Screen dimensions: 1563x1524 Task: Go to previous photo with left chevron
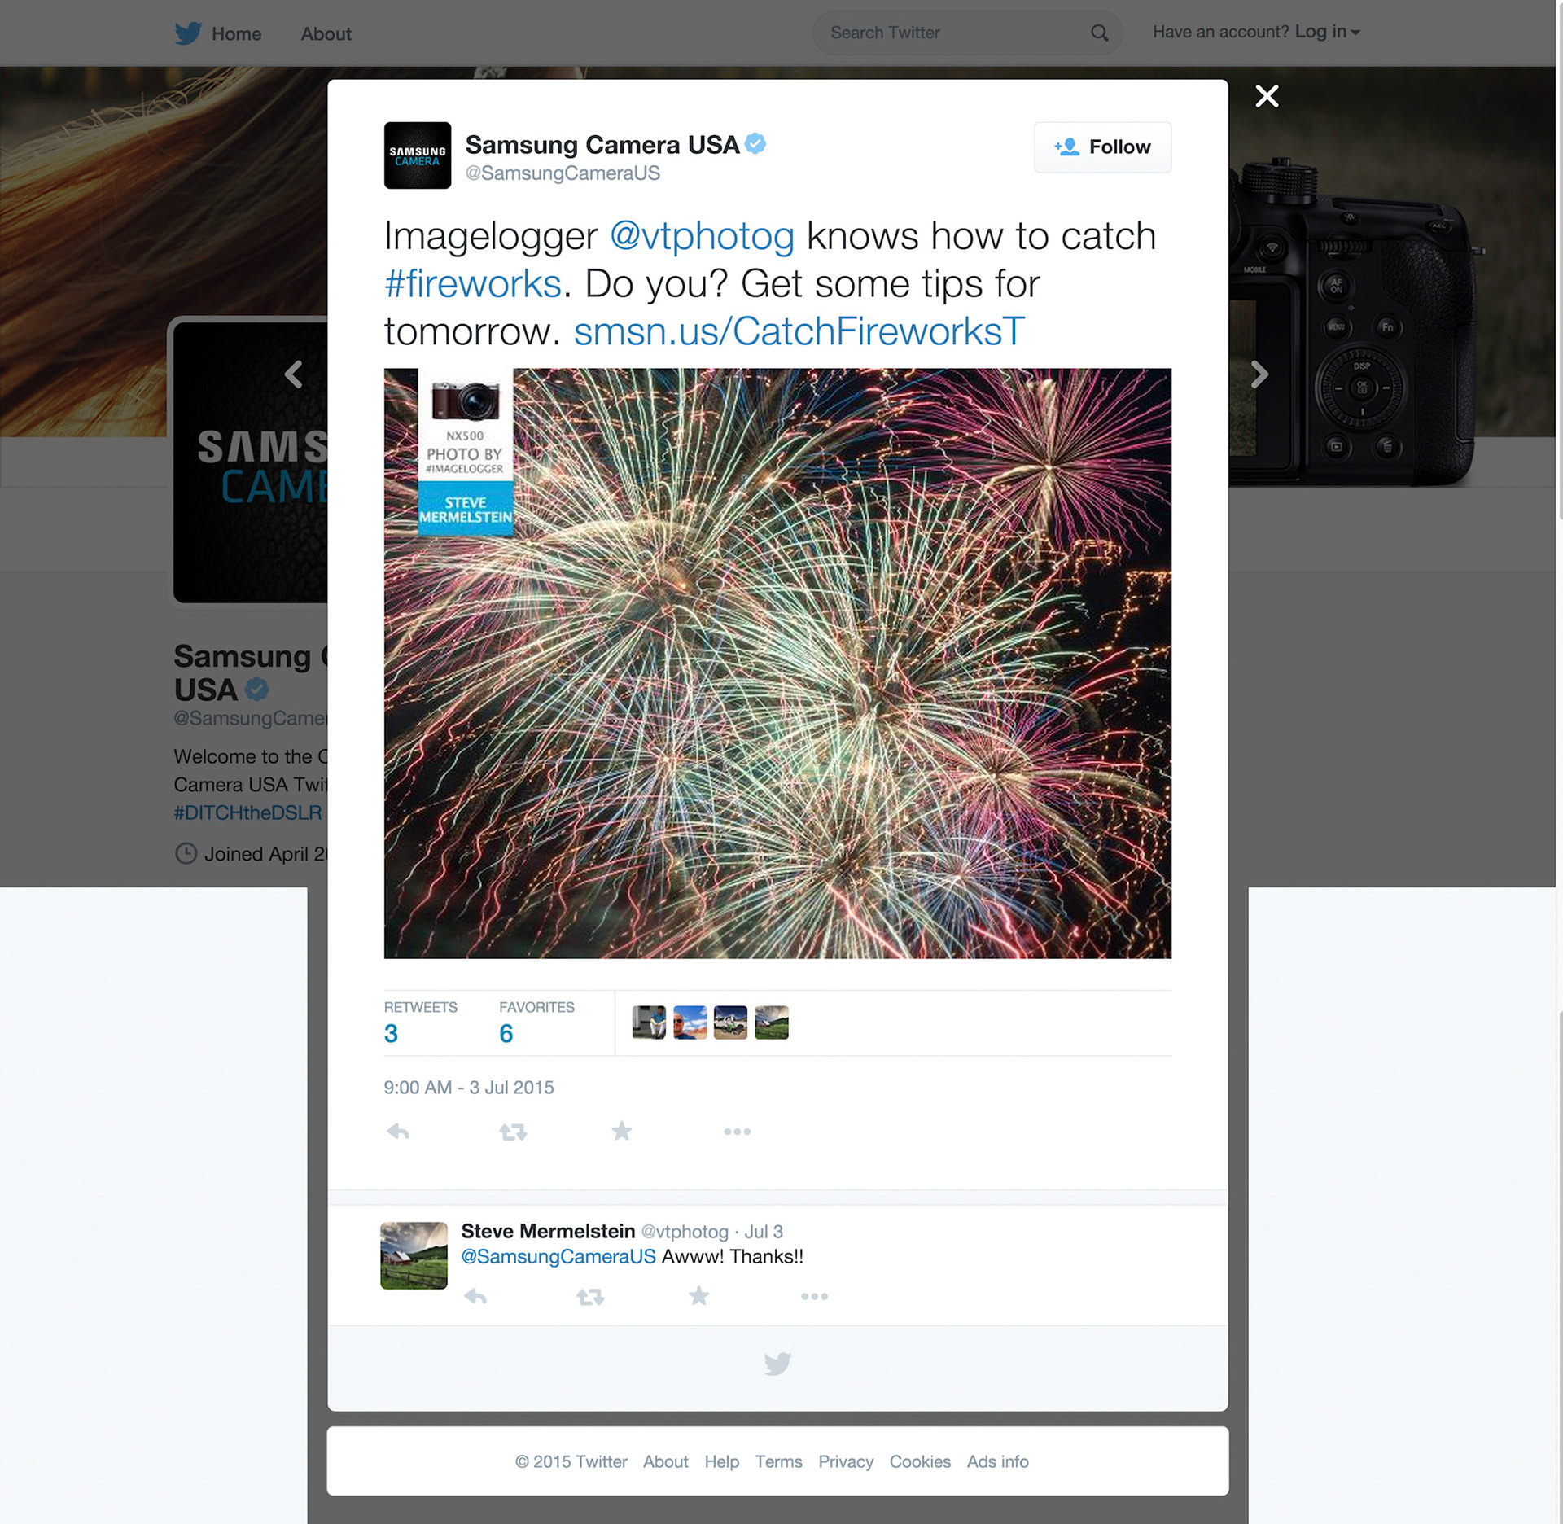click(x=294, y=374)
